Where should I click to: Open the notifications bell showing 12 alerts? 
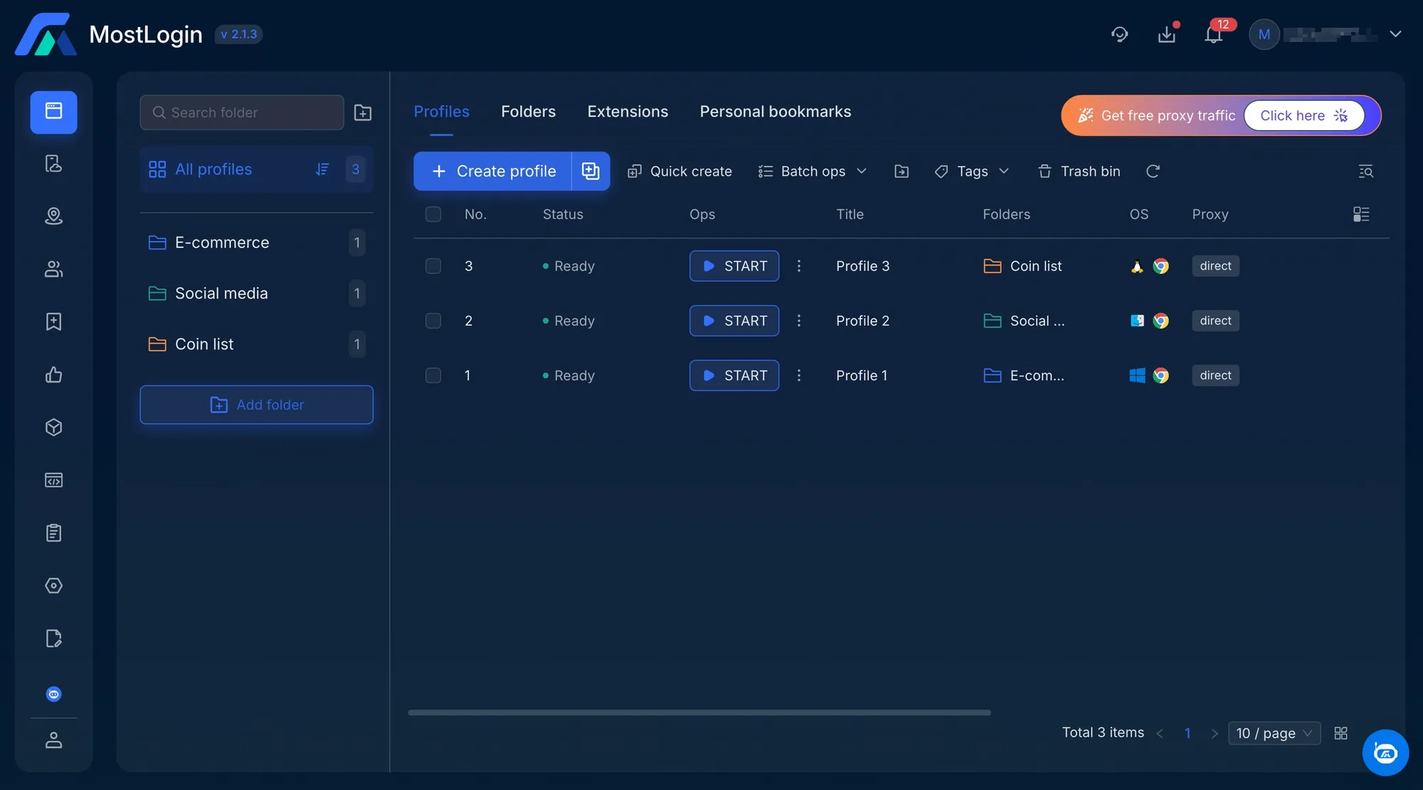click(1212, 33)
